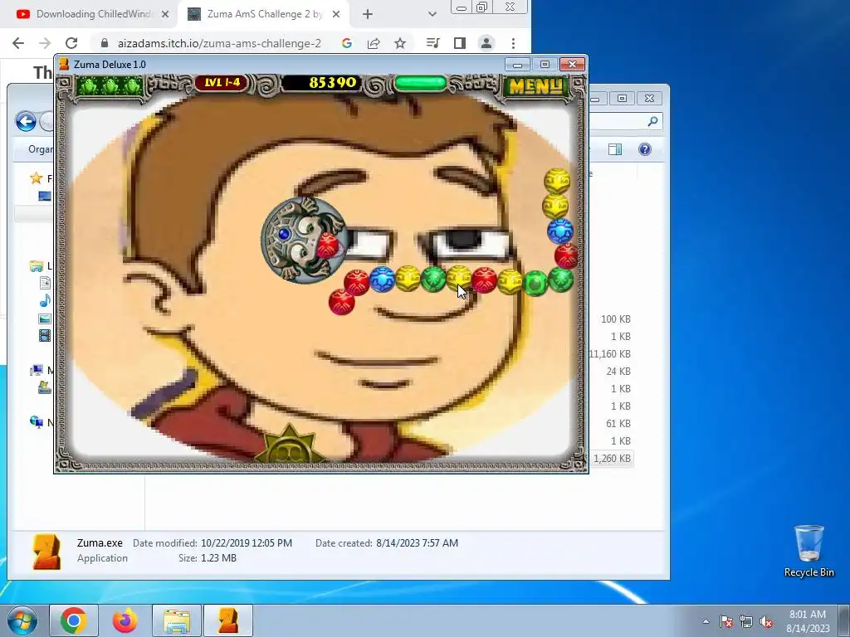Select Music library icon in sidebar
This screenshot has width=850, height=637.
(45, 300)
